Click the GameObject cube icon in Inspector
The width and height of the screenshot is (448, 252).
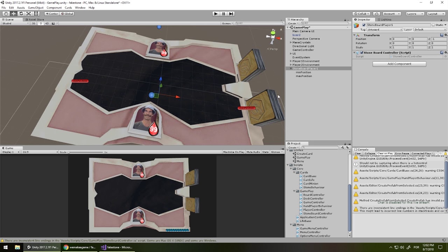coord(356,25)
